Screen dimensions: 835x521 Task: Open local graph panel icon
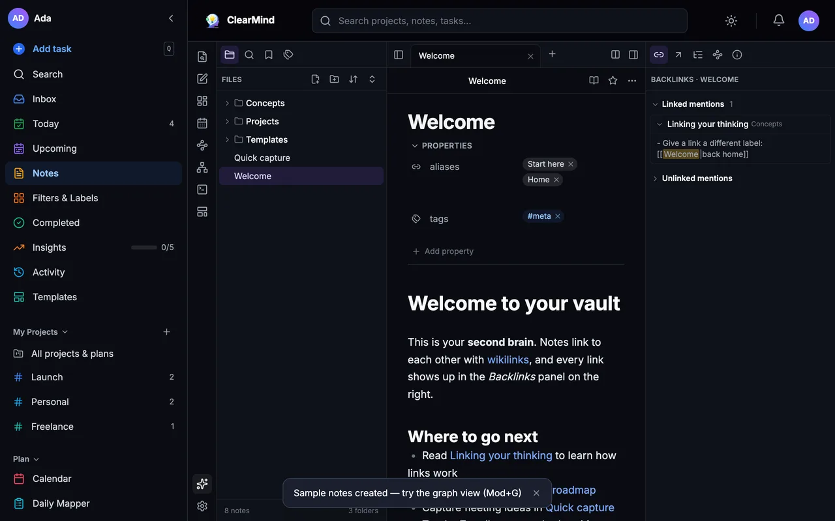(x=718, y=55)
